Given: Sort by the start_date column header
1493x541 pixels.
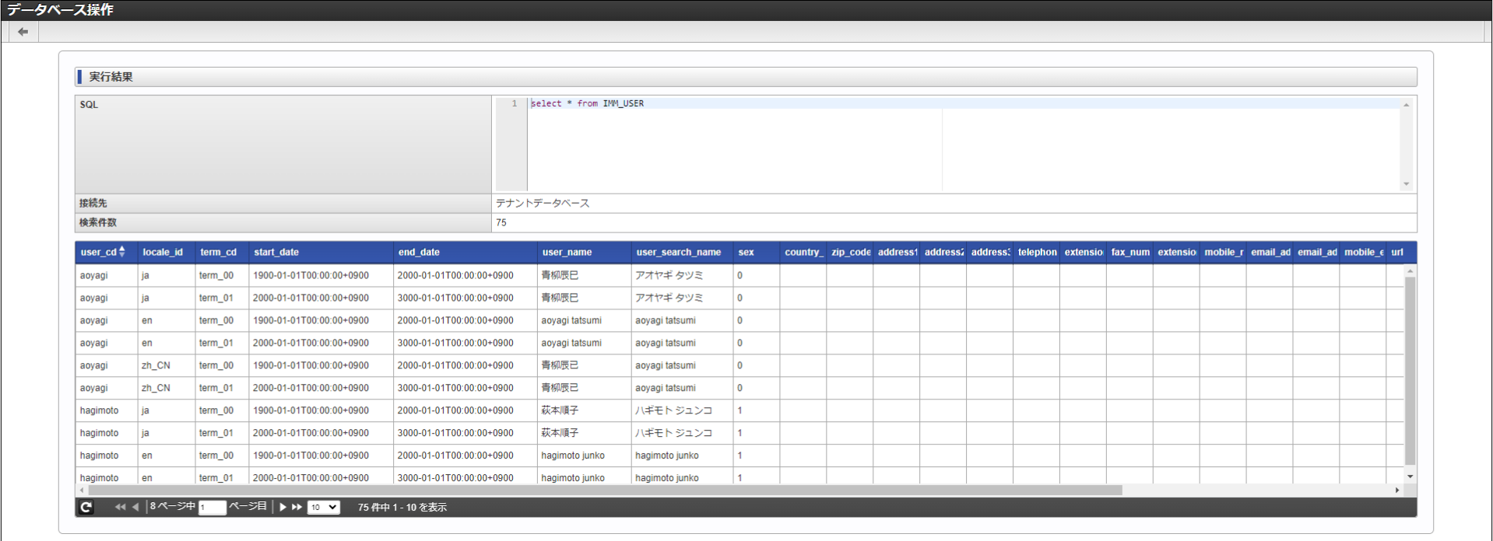Looking at the screenshot, I should pos(276,253).
